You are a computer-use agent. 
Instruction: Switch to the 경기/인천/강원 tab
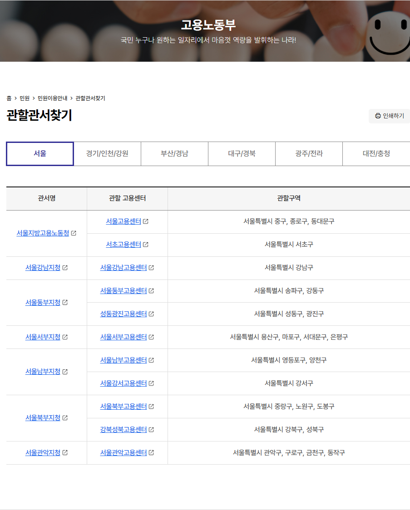pyautogui.click(x=106, y=154)
